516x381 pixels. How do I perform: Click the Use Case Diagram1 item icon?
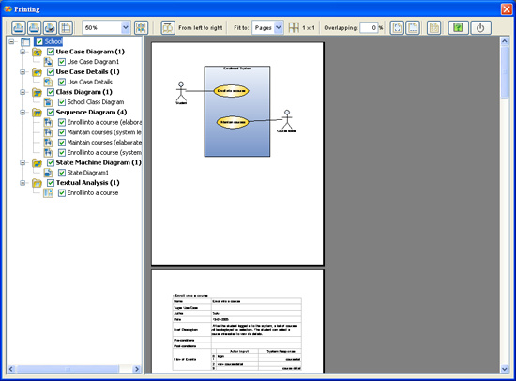click(48, 62)
